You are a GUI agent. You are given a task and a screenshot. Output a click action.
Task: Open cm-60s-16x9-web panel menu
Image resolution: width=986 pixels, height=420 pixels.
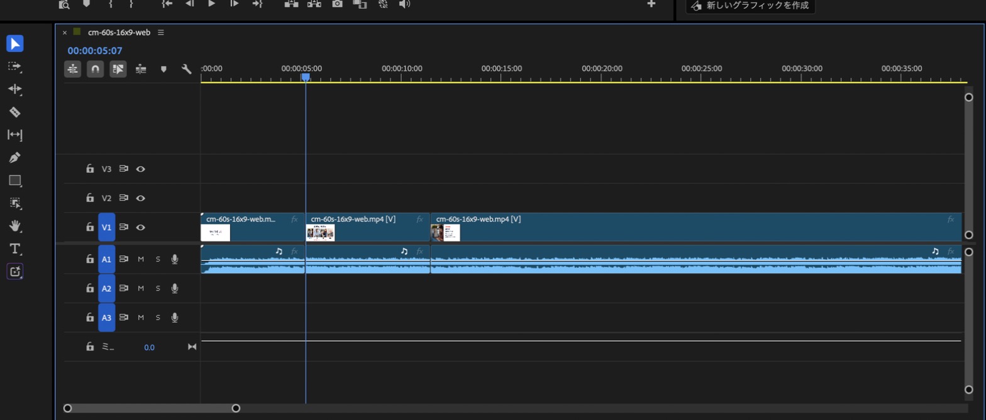pyautogui.click(x=161, y=32)
